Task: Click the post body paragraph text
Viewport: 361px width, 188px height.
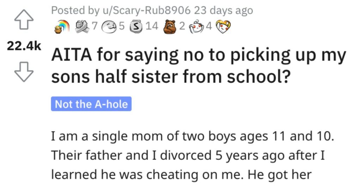Action: pyautogui.click(x=192, y=155)
